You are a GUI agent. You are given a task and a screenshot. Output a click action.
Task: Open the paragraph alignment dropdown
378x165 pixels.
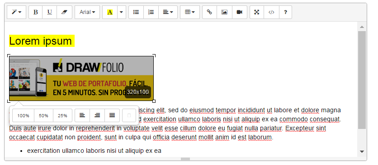[x=168, y=12]
